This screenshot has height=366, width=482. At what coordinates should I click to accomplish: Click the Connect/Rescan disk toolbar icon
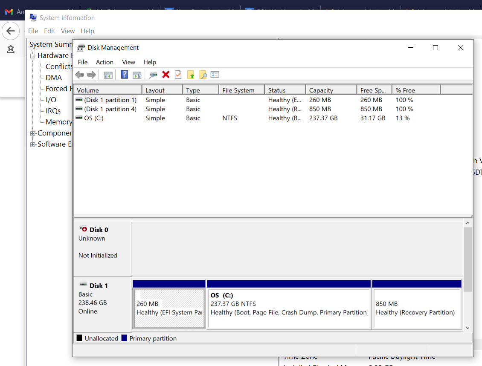[153, 75]
